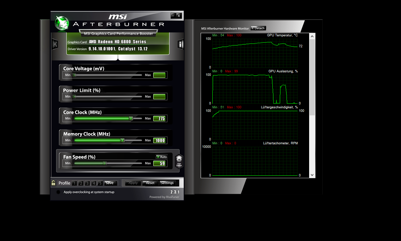Click the MSI Afterburner Hardware Monitor title
This screenshot has width=401, height=241.
pos(225,29)
